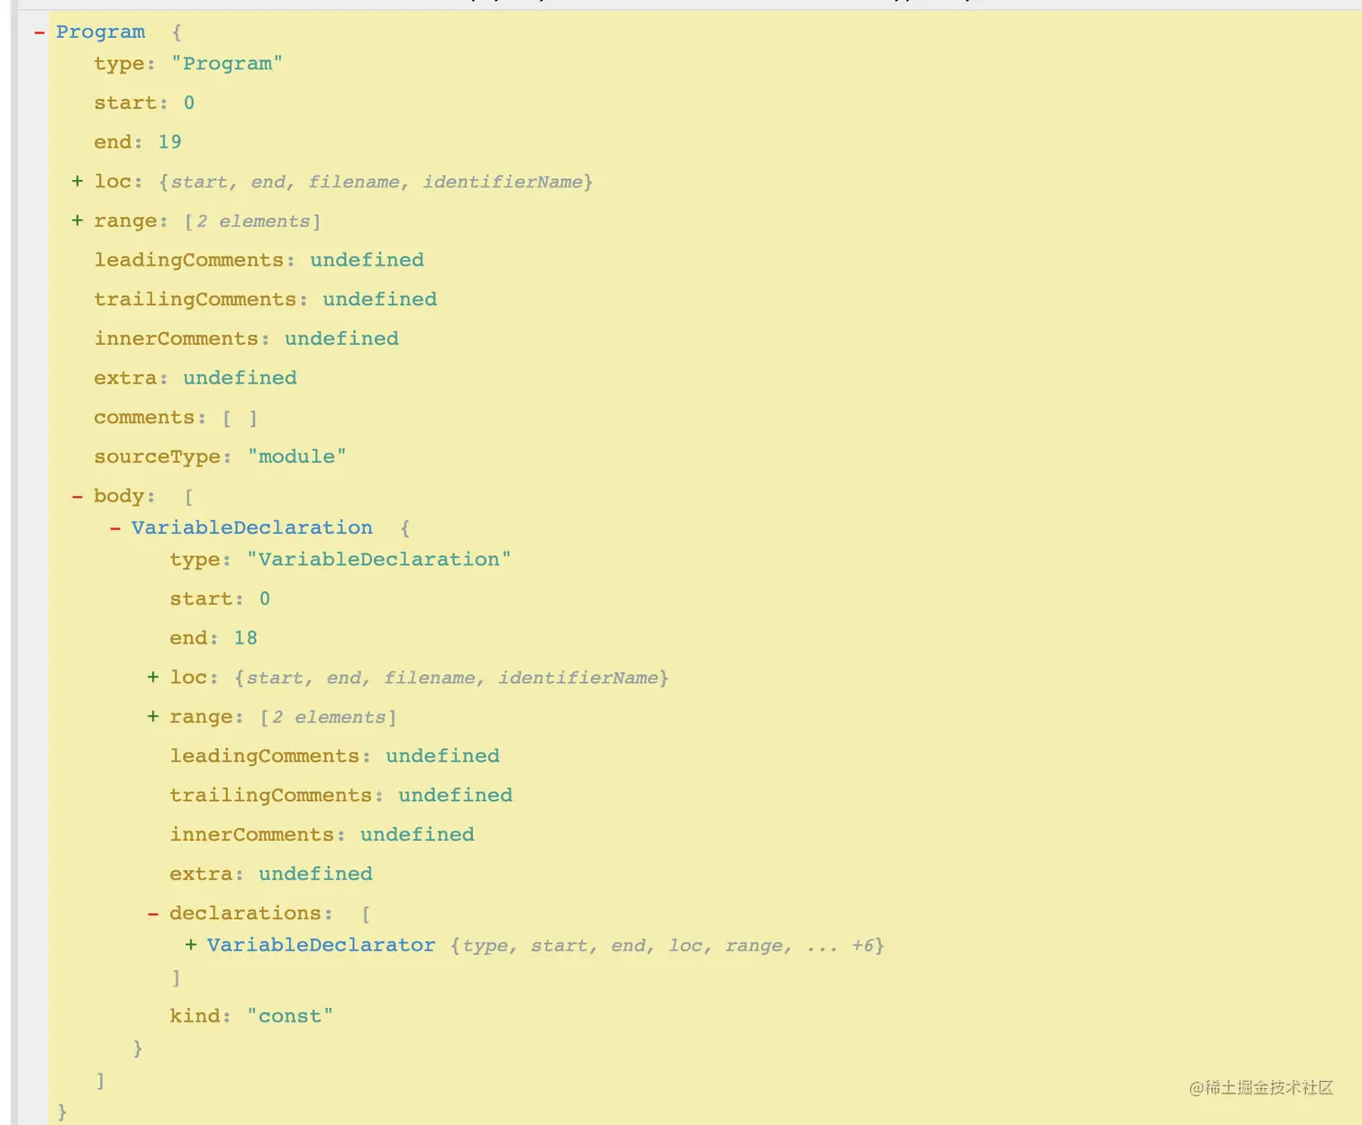Image resolution: width=1362 pixels, height=1125 pixels.
Task: Expand the VariableDeclarator node
Action: click(191, 945)
